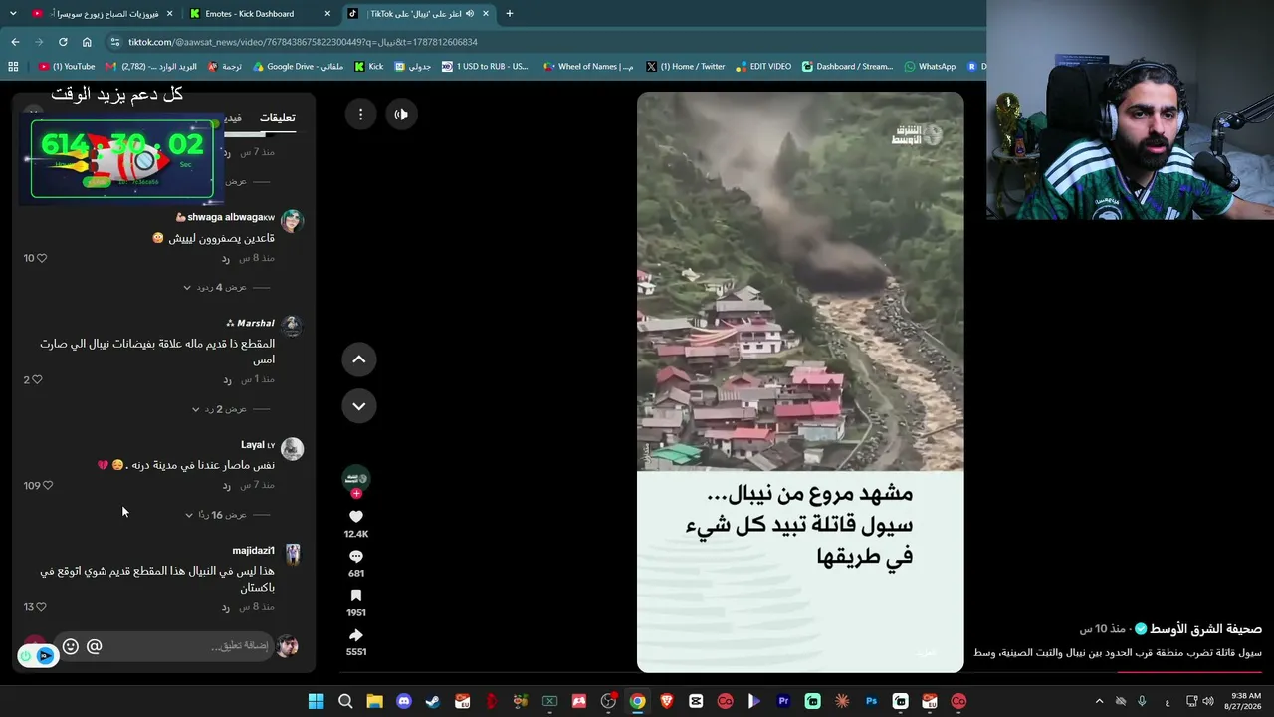This screenshot has width=1274, height=717.
Task: Open File Explorer from the taskbar
Action: pyautogui.click(x=374, y=701)
